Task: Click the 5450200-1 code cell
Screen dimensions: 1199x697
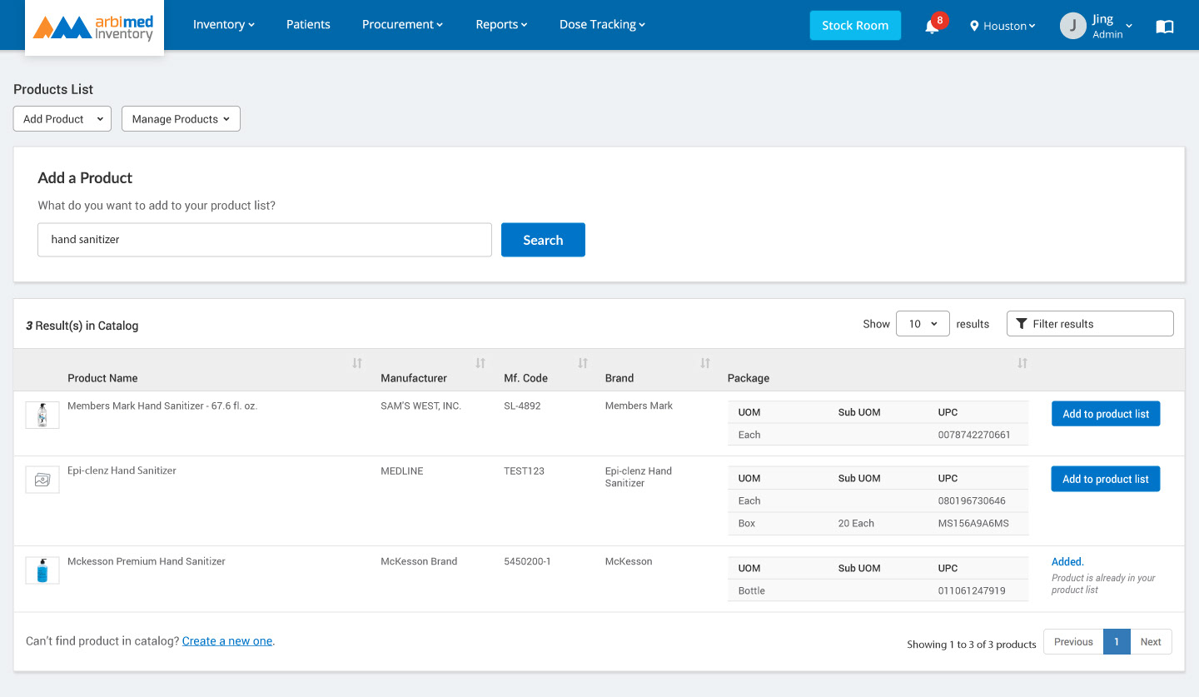Action: point(527,562)
